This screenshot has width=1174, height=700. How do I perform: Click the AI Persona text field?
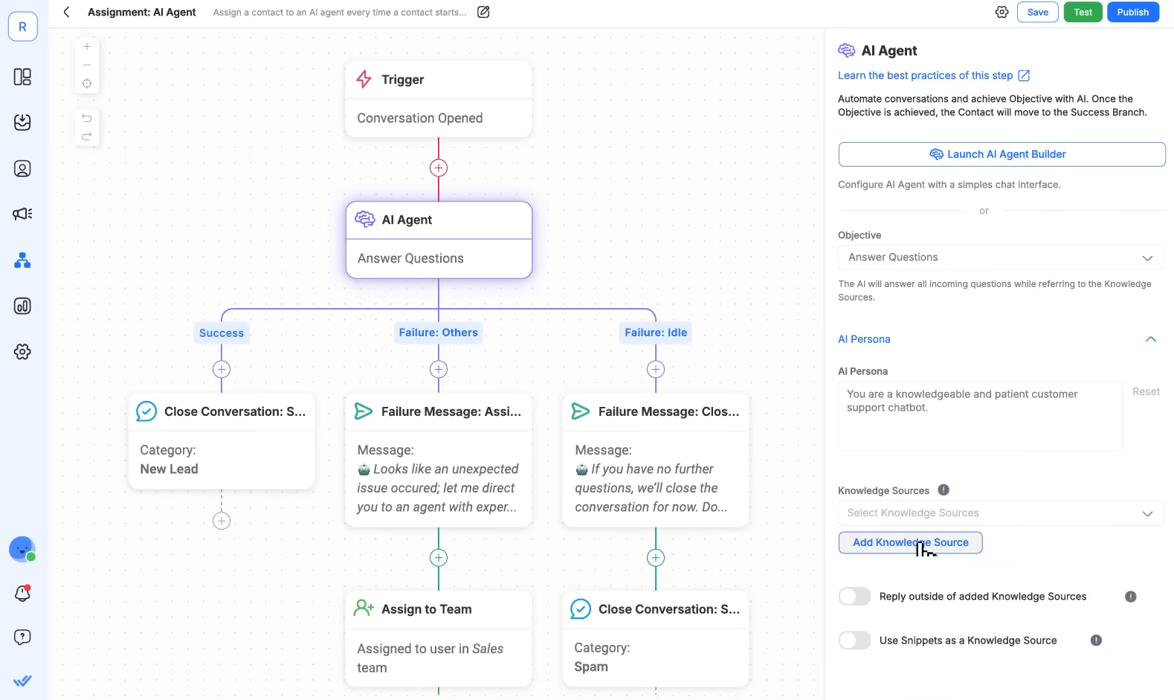[980, 416]
